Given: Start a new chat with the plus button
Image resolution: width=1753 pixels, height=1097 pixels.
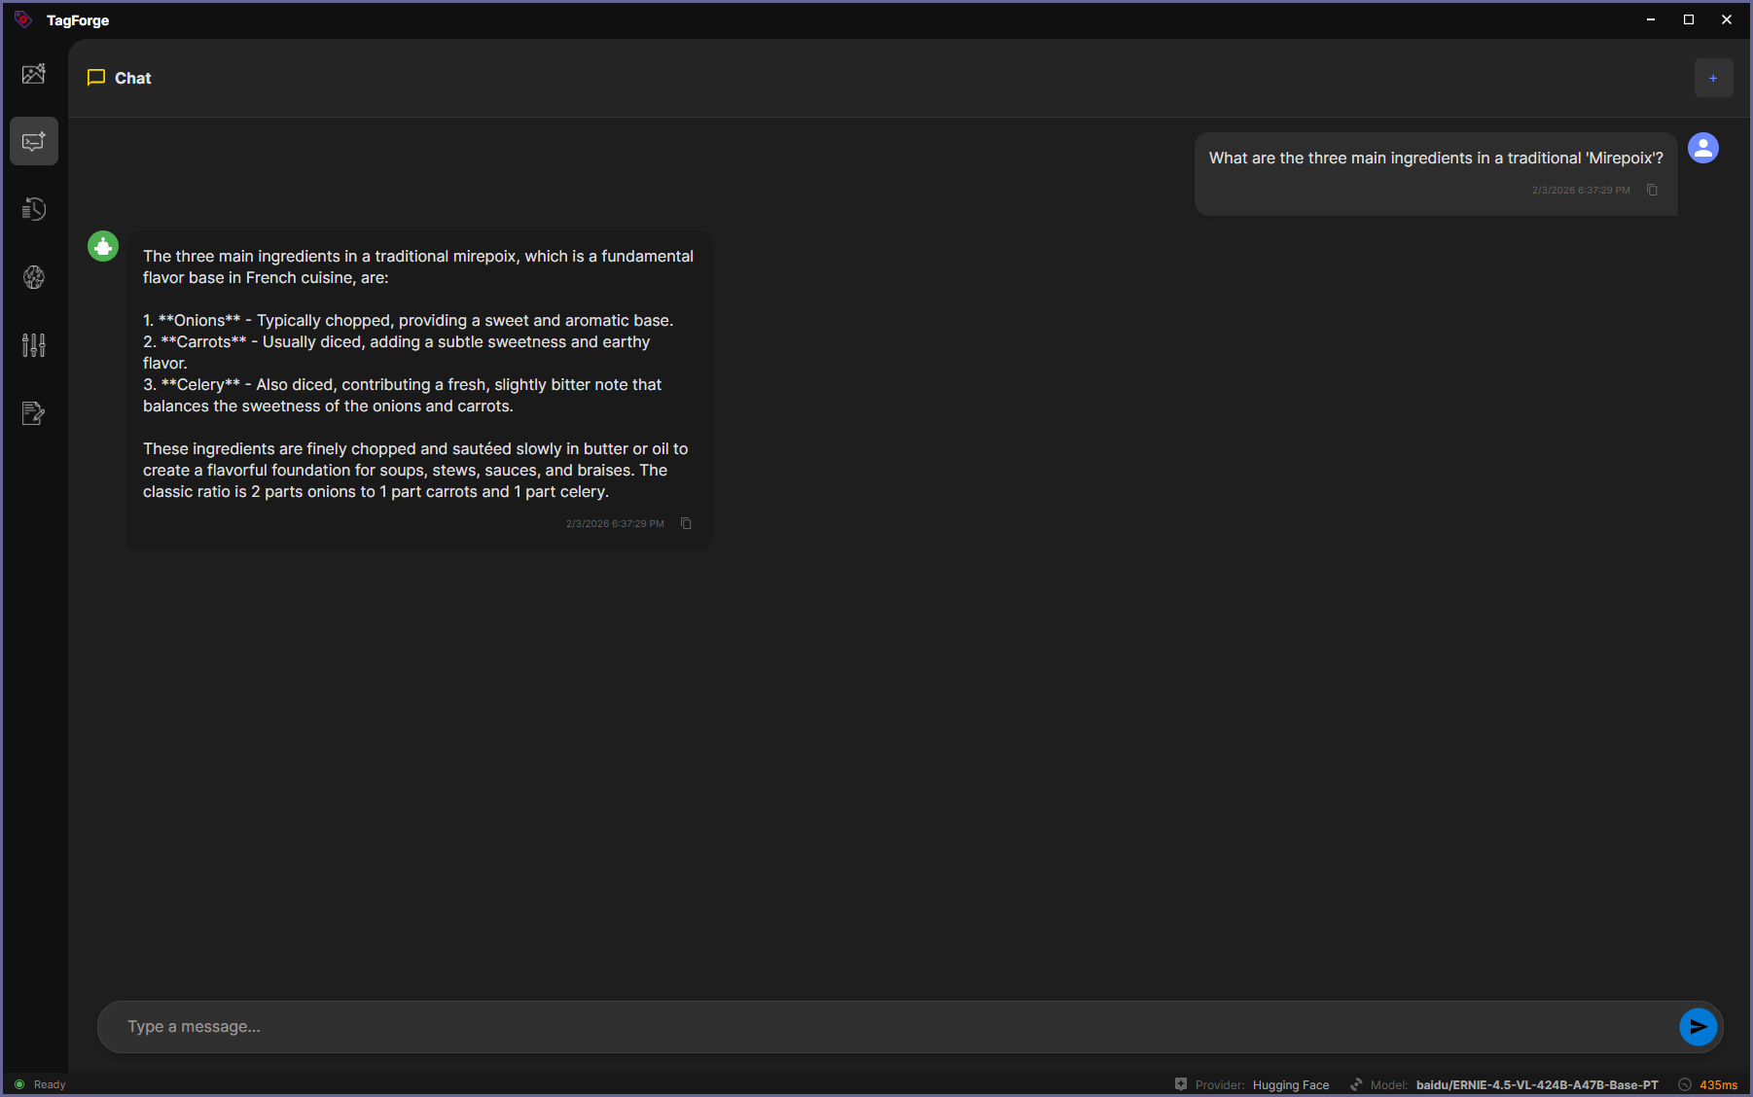Looking at the screenshot, I should (1713, 78).
